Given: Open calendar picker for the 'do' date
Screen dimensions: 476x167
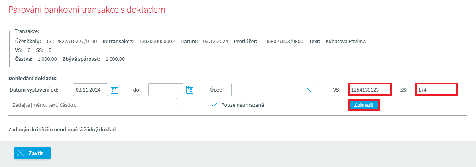Looking at the screenshot, I should [190, 90].
